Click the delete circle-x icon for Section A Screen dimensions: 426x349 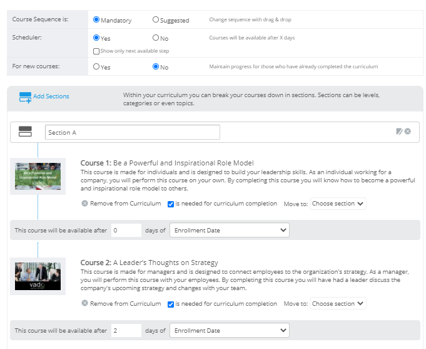[x=407, y=132]
